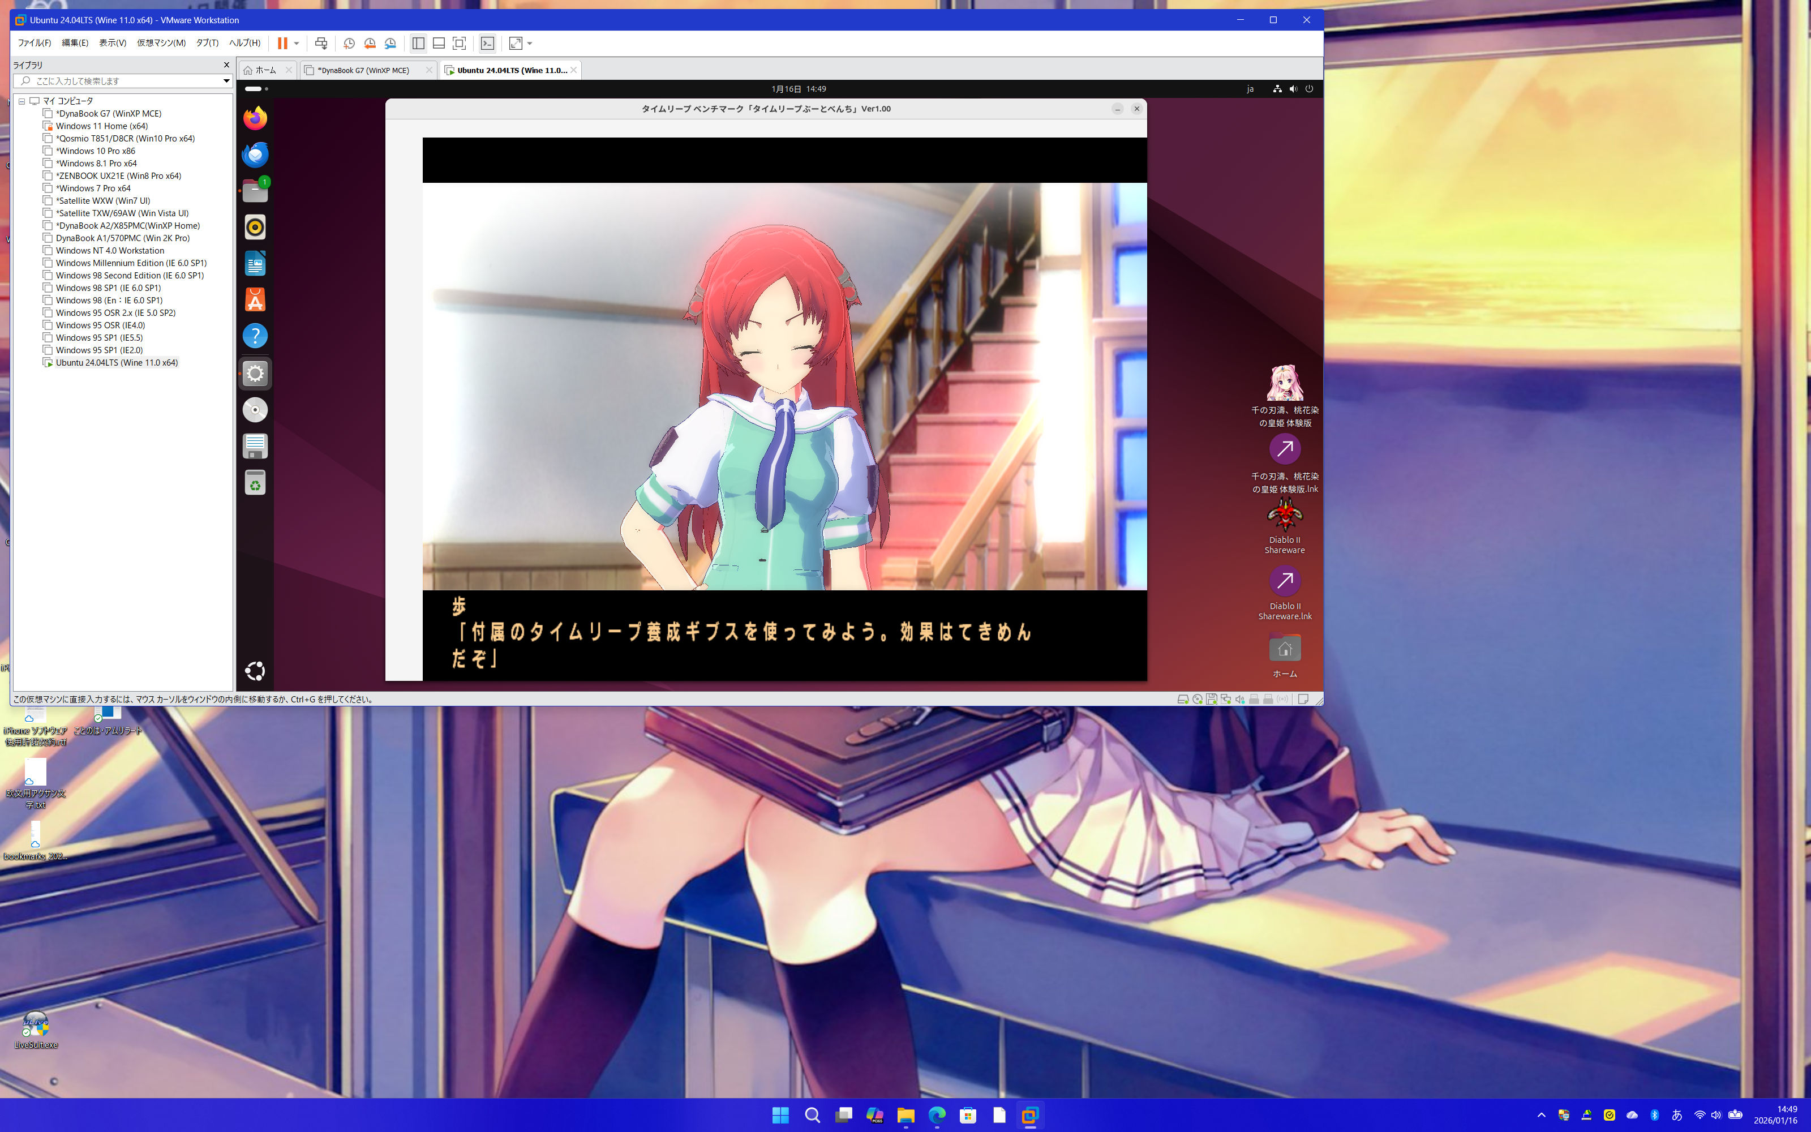Toggle the thumbnail bar view button
1811x1132 pixels.
(439, 44)
